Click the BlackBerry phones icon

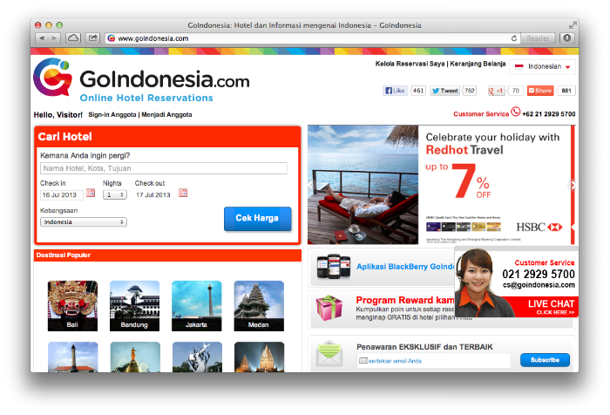pos(334,266)
